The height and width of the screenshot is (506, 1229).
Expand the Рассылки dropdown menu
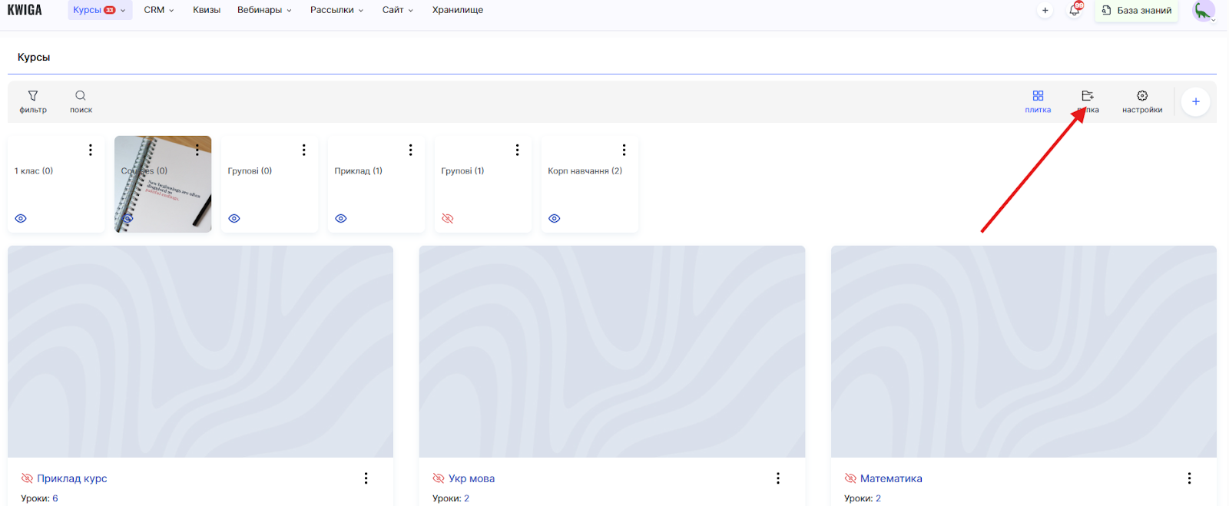[336, 10]
